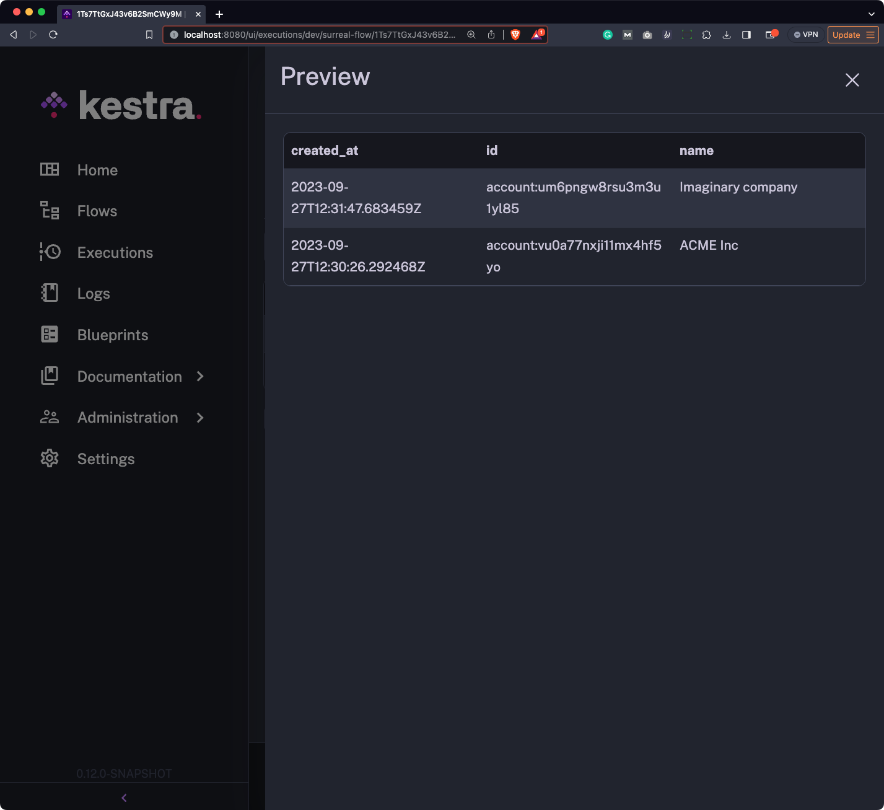Expand the Documentation submenu chevron
884x810 pixels.
(x=200, y=376)
